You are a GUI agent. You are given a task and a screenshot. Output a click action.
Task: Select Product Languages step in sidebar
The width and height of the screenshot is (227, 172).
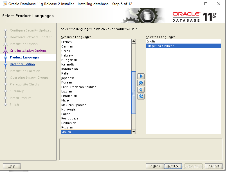point(24,57)
